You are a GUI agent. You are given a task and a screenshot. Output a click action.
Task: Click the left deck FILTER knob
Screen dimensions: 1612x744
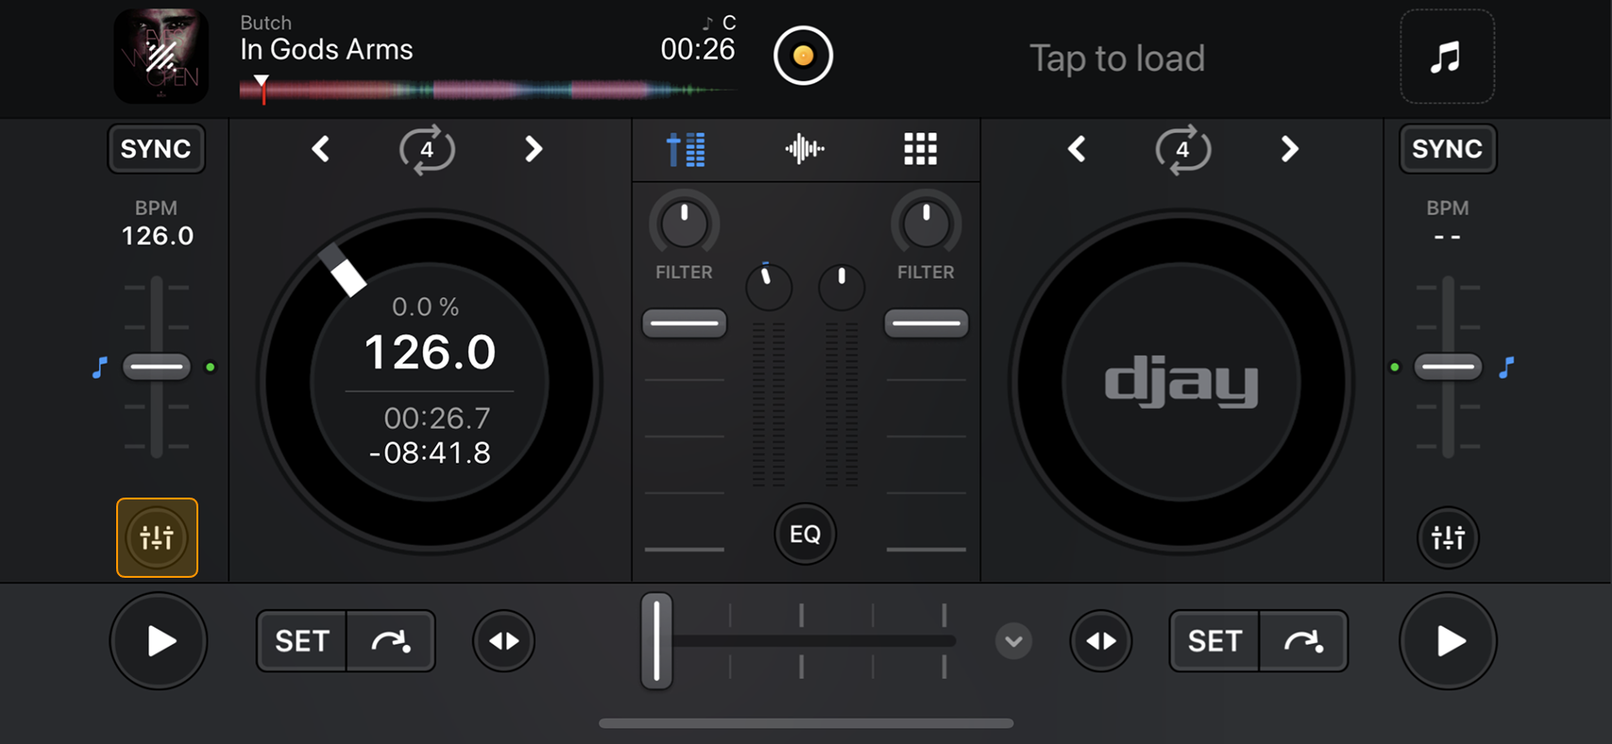(685, 224)
